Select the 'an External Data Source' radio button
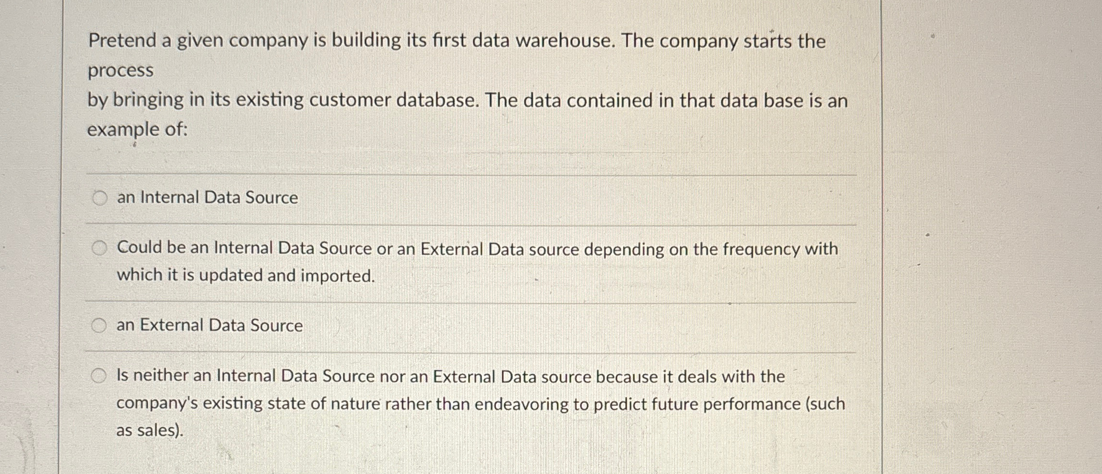Viewport: 1102px width, 474px height. coord(100,325)
